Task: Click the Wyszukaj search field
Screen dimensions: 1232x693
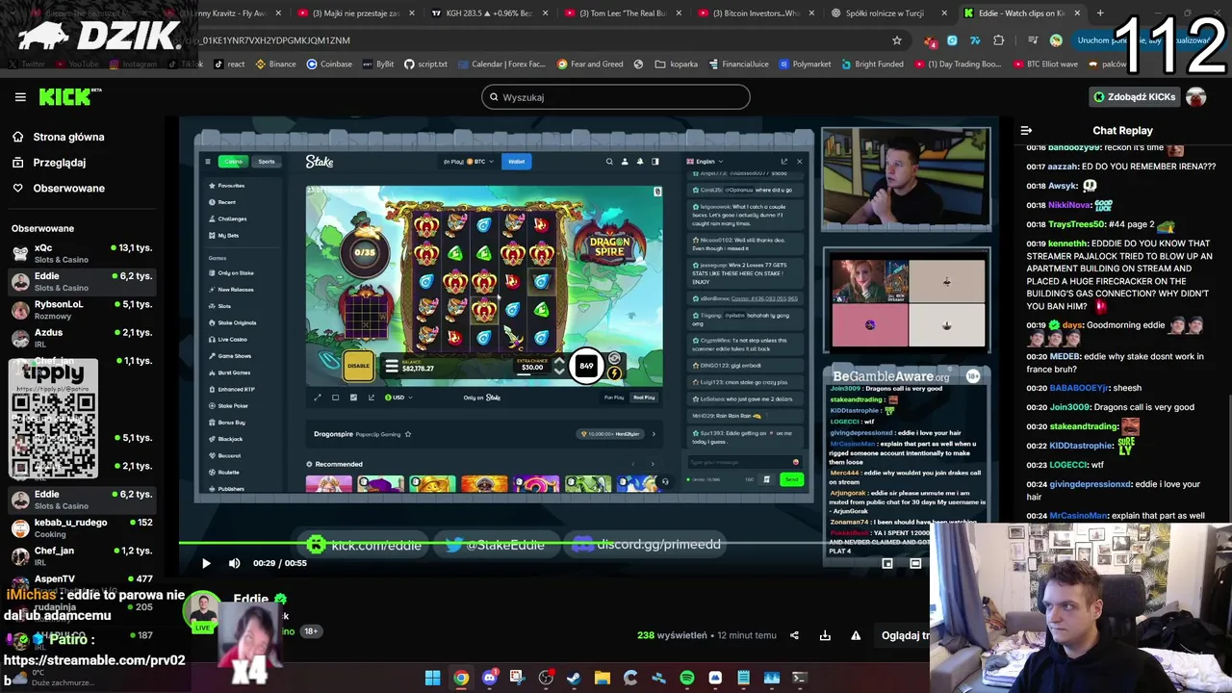Action: 616,97
